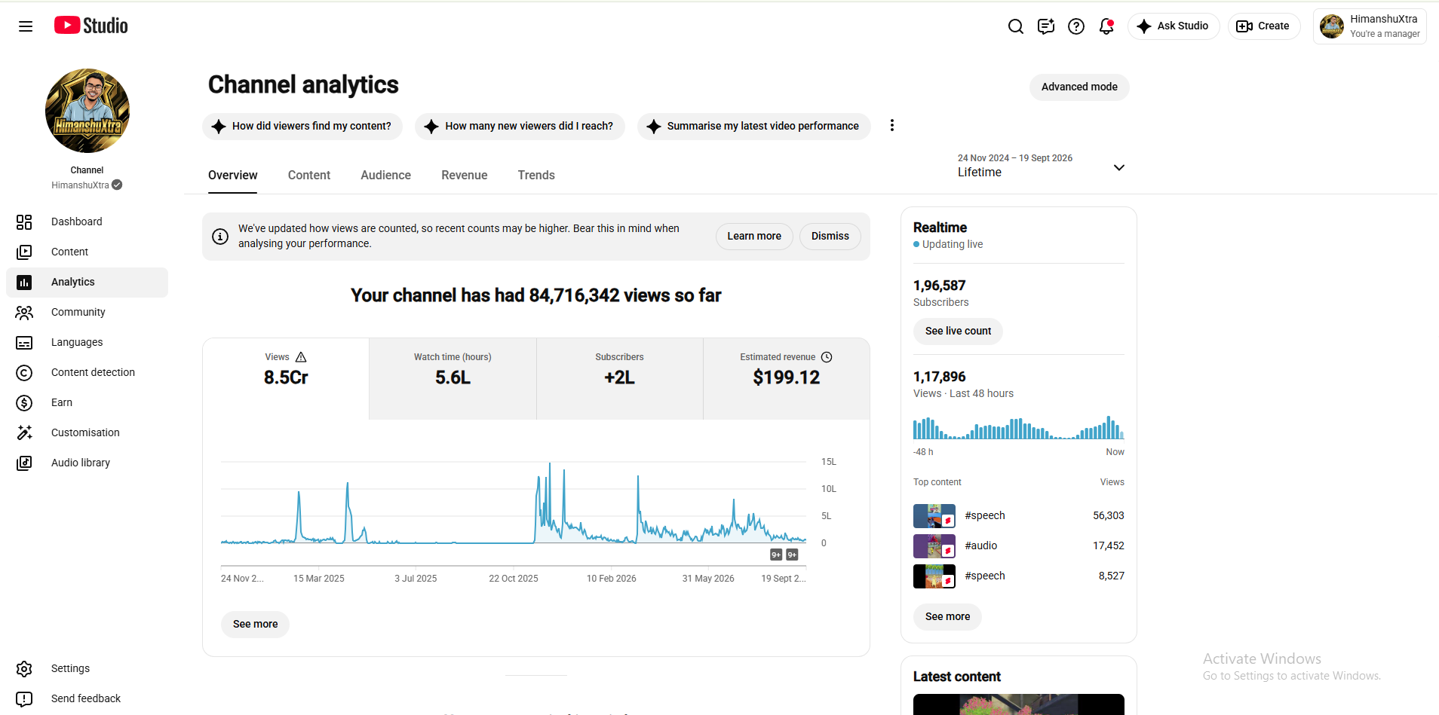Switch to the Content analytics tab

(x=309, y=176)
